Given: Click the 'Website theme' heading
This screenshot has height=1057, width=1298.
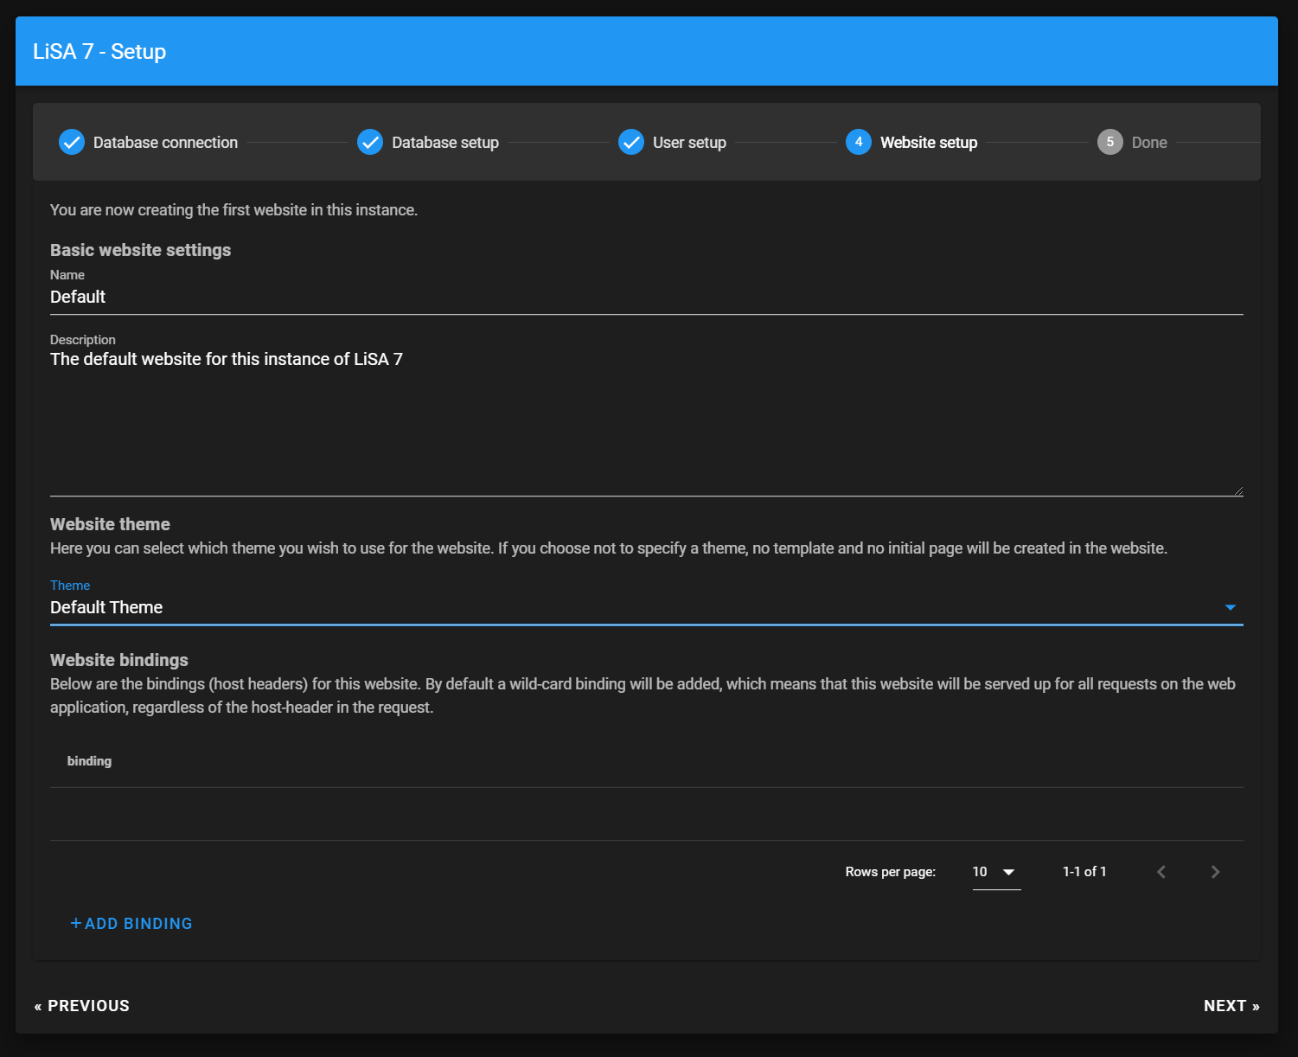Looking at the screenshot, I should click(x=110, y=524).
